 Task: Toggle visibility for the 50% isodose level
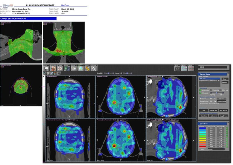pos(227,136)
